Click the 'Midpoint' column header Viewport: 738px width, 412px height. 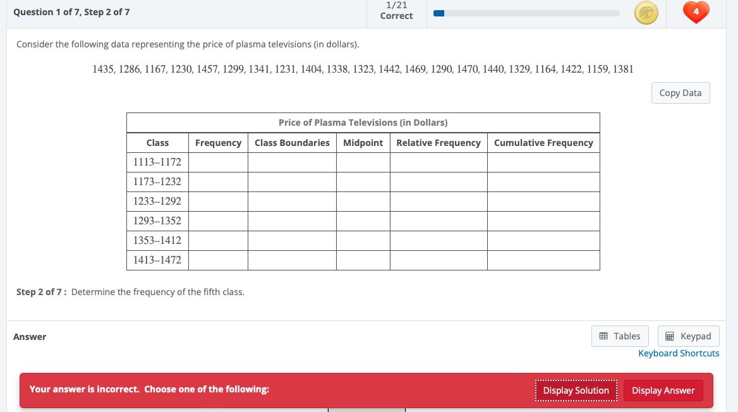tap(363, 143)
